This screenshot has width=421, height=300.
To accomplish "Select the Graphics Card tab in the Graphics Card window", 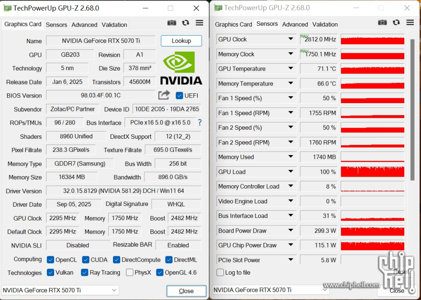I will pos(23,24).
